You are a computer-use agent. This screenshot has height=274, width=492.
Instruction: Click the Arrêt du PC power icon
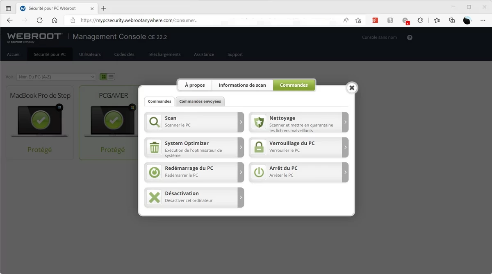259,172
